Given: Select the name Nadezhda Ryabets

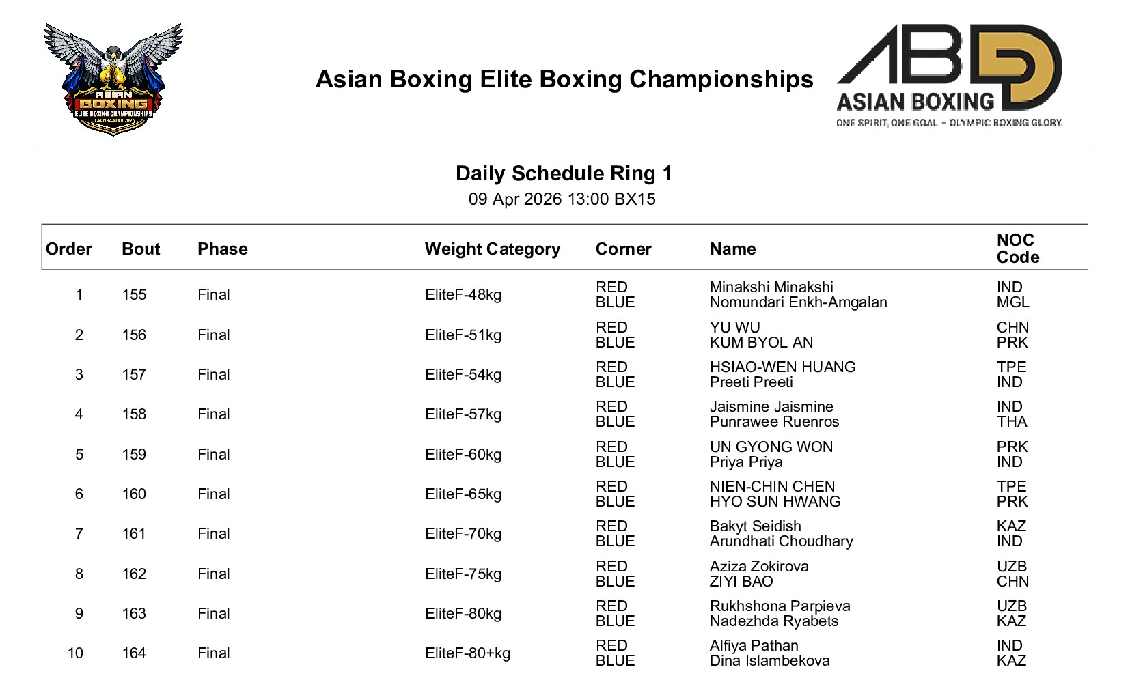Looking at the screenshot, I should (774, 621).
